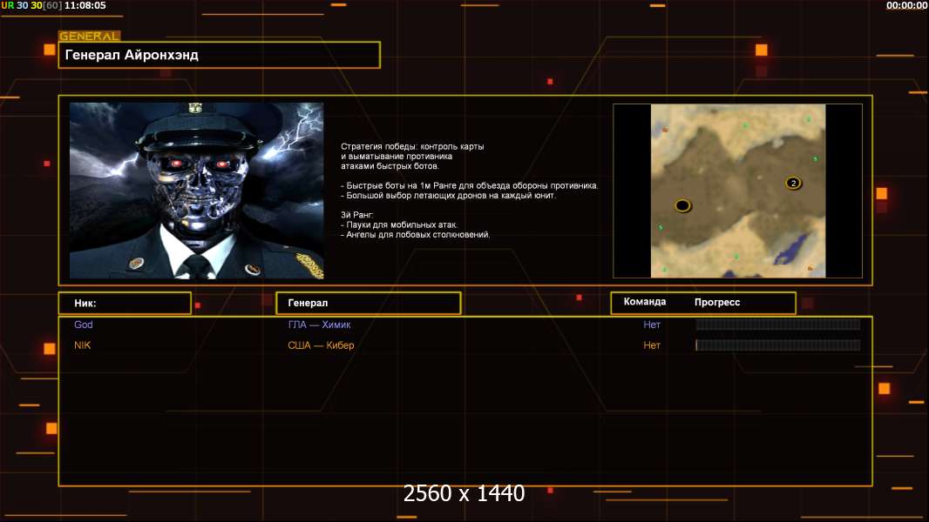The height and width of the screenshot is (522, 929).
Task: Click the Генерал Айронхэнд title bar
Action: (x=219, y=55)
